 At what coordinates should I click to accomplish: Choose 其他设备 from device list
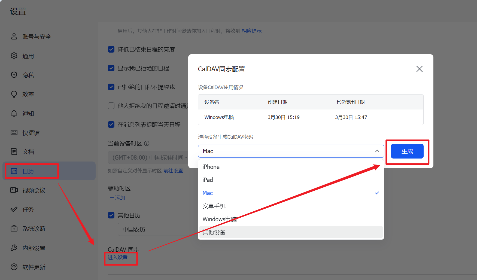tap(291, 232)
